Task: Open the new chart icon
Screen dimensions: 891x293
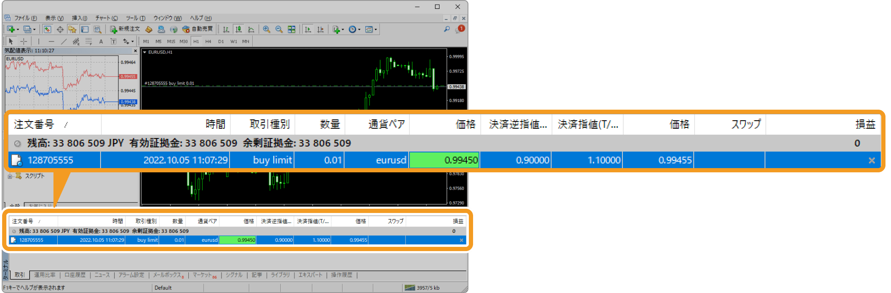Action: click(11, 29)
